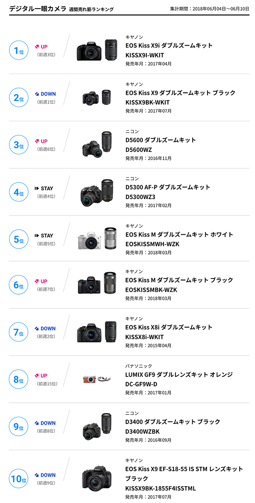Screen dimensions: 255x503
Task: Click the デジタル一眼カメラ ranking heading
Action: [x=38, y=9]
